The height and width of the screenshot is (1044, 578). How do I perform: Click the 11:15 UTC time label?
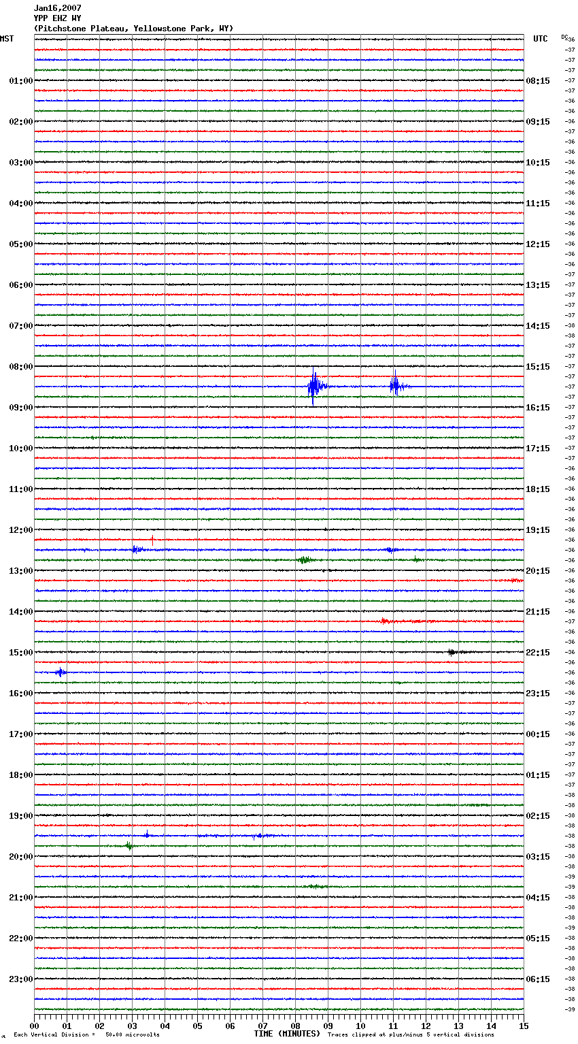[x=538, y=203]
